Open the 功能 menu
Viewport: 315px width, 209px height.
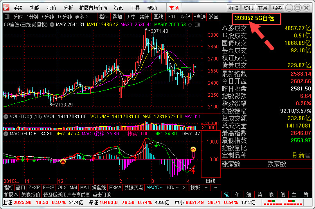tap(34, 8)
